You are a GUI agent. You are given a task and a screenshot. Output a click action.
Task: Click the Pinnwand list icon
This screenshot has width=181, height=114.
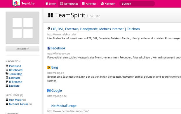[x=7, y=66]
